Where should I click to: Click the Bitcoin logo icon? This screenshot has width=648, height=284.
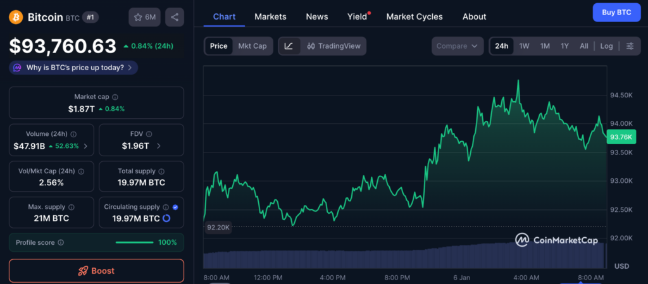16,17
